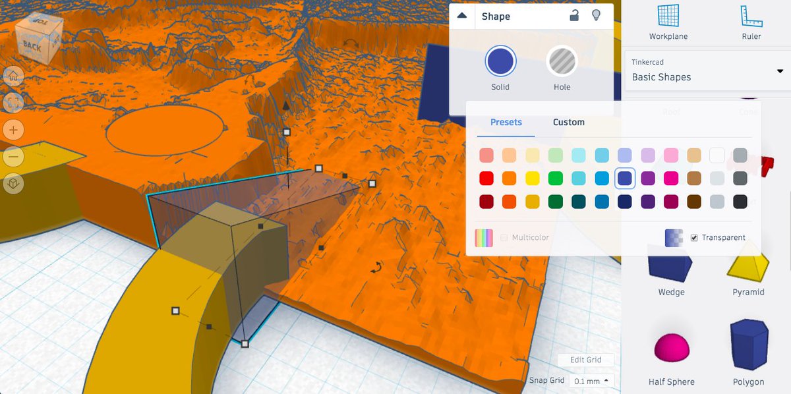The image size is (791, 394).
Task: Set the shape to Hole
Action: tap(562, 62)
